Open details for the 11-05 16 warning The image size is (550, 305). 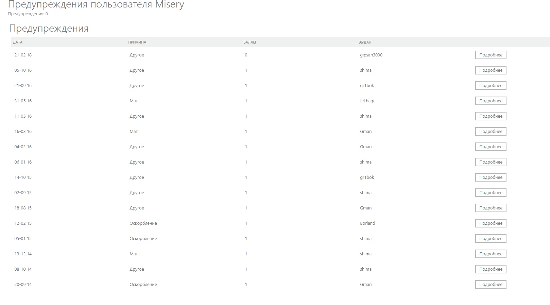pyautogui.click(x=491, y=116)
